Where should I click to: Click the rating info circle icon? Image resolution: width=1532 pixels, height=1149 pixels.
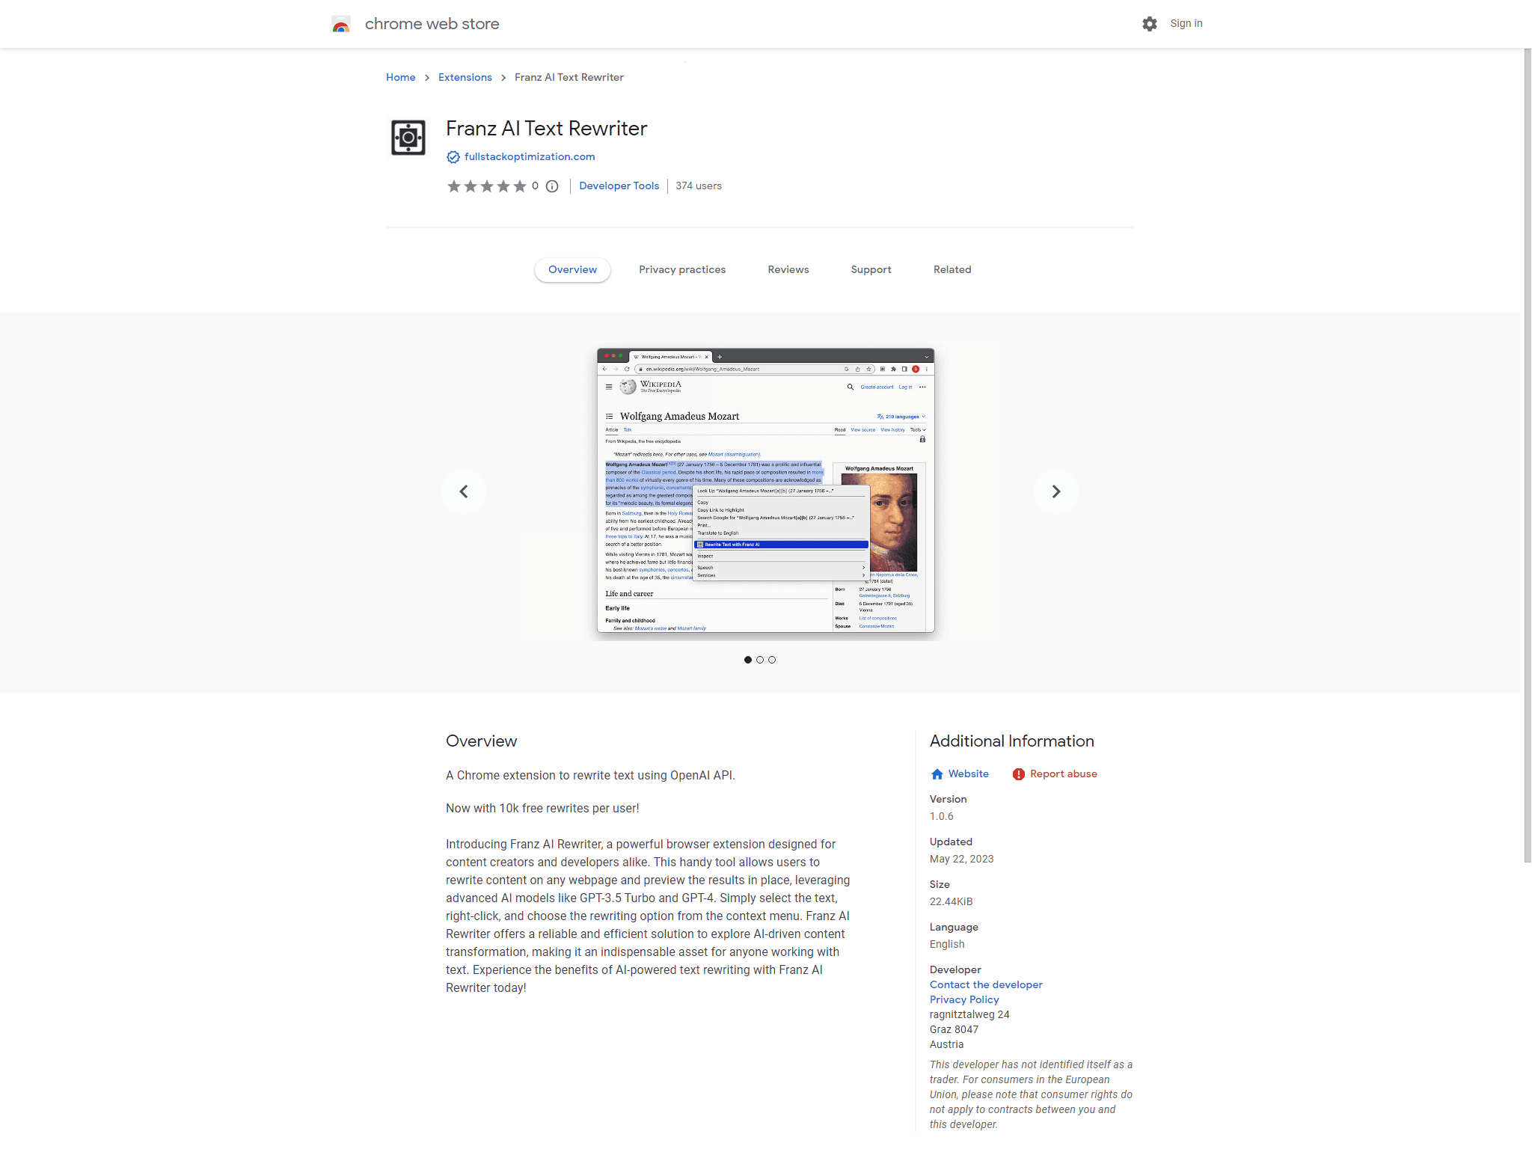click(x=552, y=186)
